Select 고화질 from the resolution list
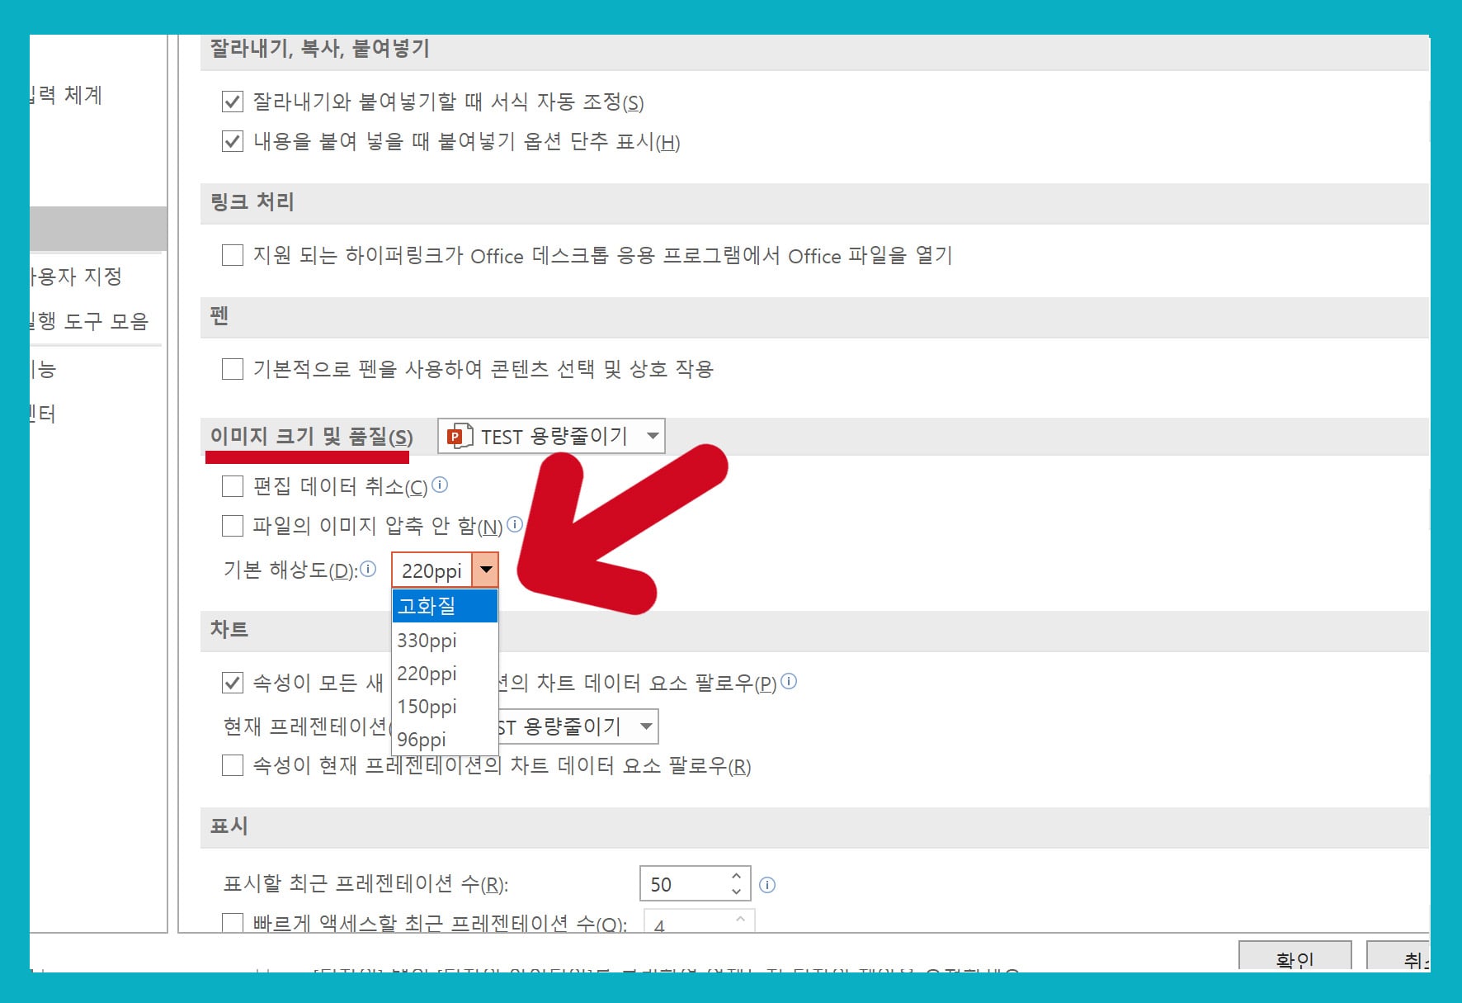Image resolution: width=1462 pixels, height=1003 pixels. pyautogui.click(x=445, y=606)
